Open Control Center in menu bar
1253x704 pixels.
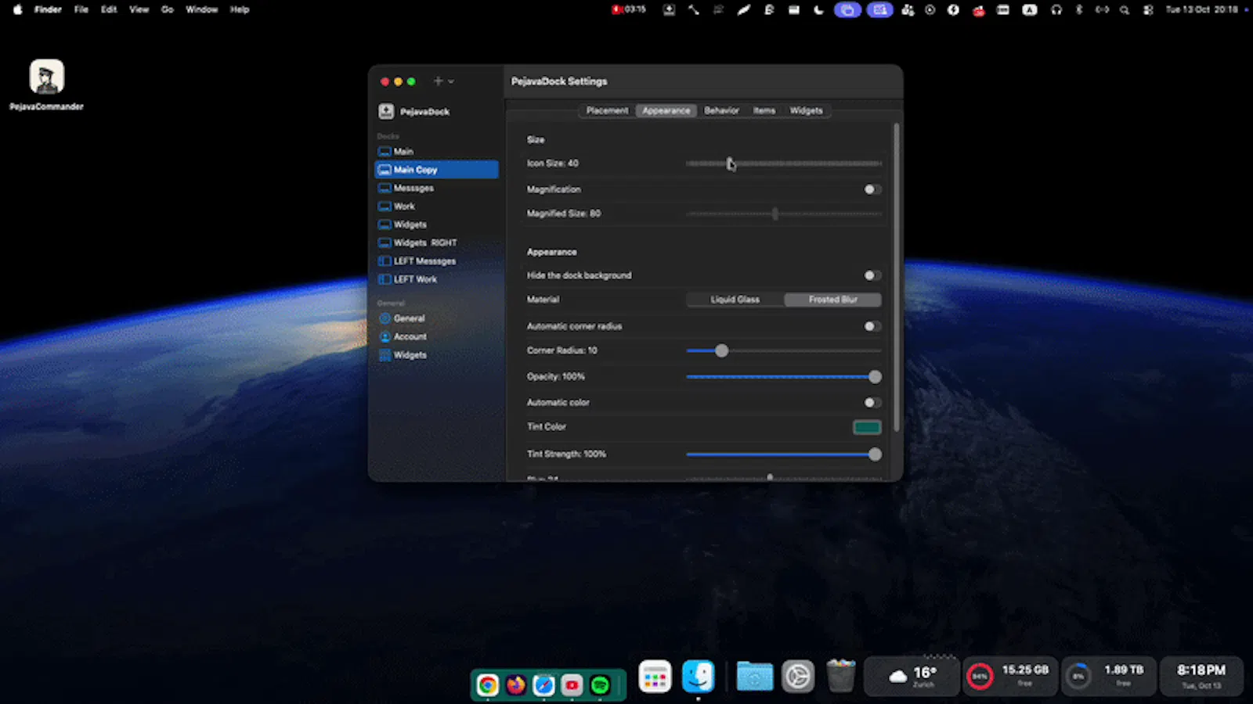coord(1148,9)
